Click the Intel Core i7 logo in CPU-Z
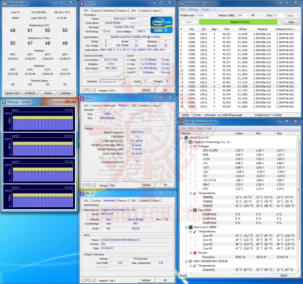 (161, 25)
